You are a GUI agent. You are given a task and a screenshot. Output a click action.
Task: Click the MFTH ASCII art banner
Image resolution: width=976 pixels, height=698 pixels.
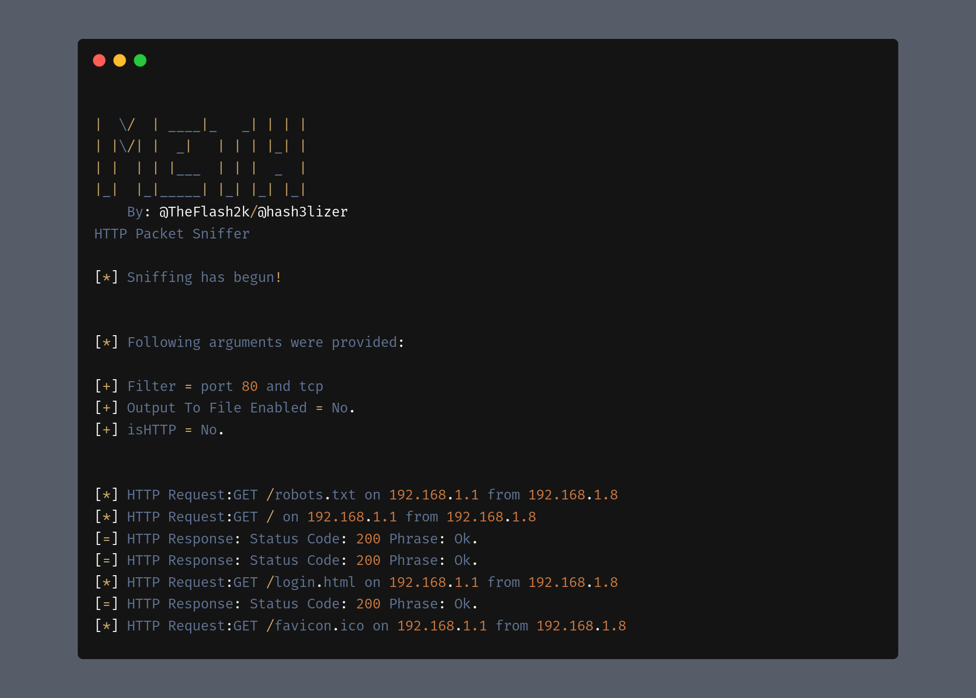point(201,157)
